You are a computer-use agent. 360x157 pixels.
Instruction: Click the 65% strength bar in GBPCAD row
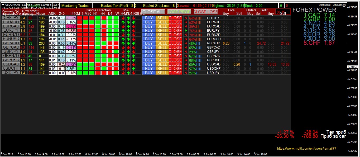click(195, 48)
